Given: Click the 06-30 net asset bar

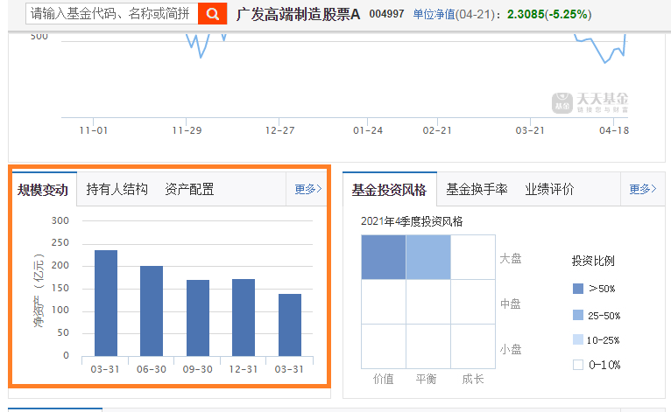Looking at the screenshot, I should [x=152, y=311].
